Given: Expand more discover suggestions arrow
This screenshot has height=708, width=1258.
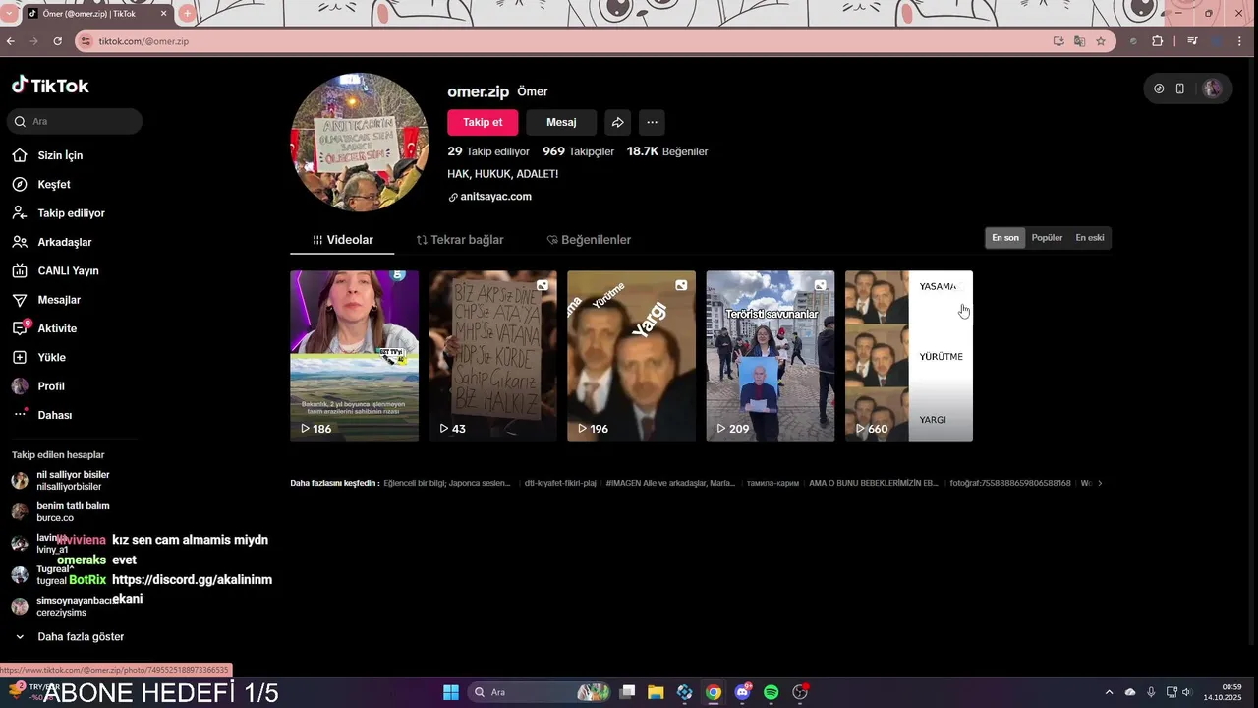Looking at the screenshot, I should click(1100, 483).
